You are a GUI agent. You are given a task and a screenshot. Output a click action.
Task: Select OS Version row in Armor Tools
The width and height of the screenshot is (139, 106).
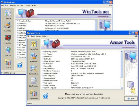click(x=81, y=54)
